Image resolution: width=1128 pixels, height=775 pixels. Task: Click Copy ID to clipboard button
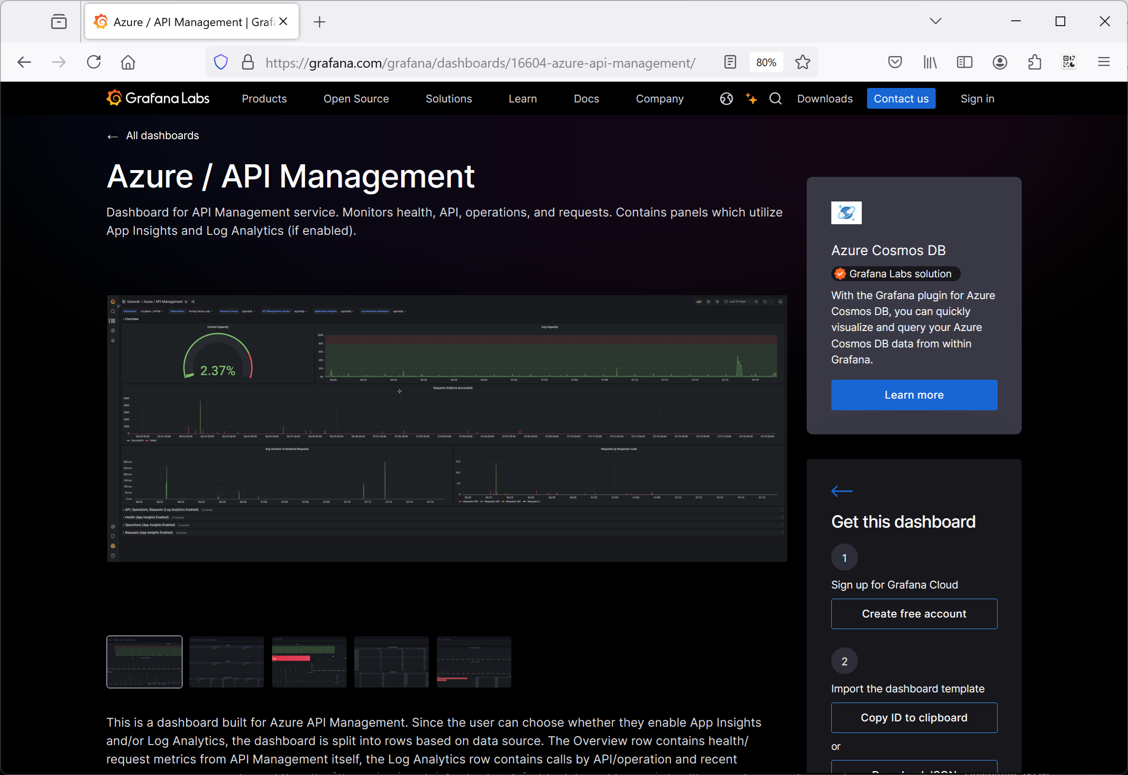913,717
